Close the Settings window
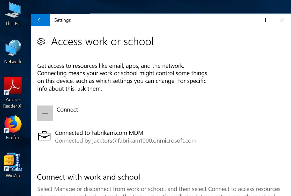 point(281,20)
